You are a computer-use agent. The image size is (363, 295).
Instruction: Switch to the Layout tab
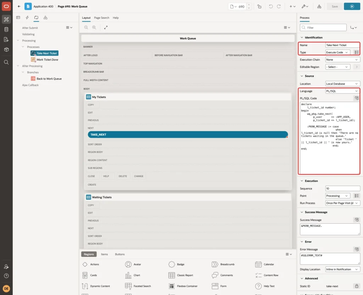(x=86, y=18)
